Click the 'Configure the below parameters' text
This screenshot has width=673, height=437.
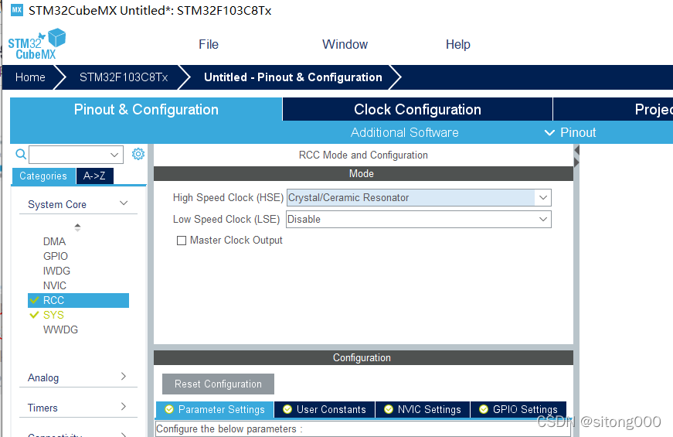point(229,428)
